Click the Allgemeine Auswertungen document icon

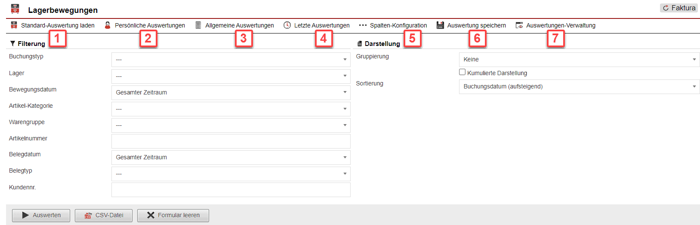click(198, 25)
